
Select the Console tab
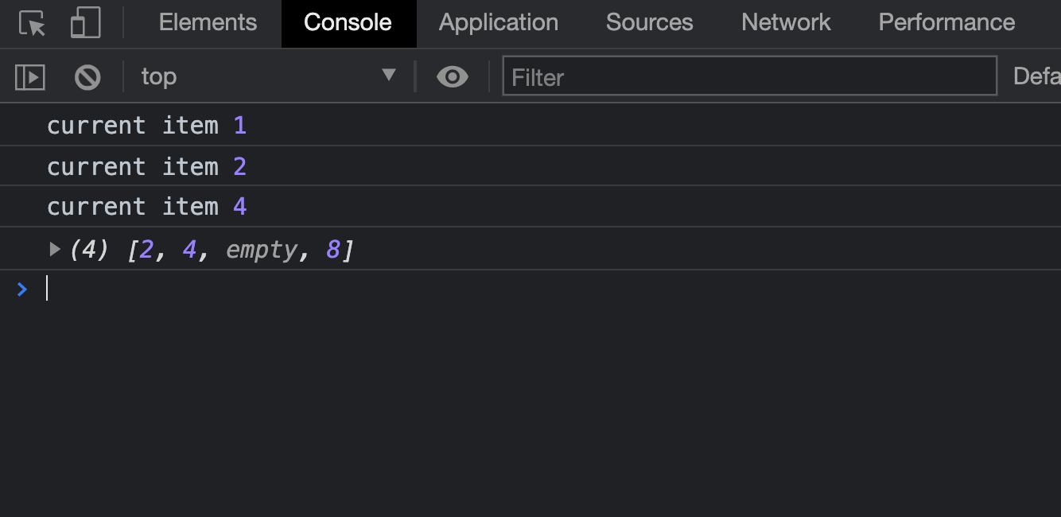pos(348,22)
